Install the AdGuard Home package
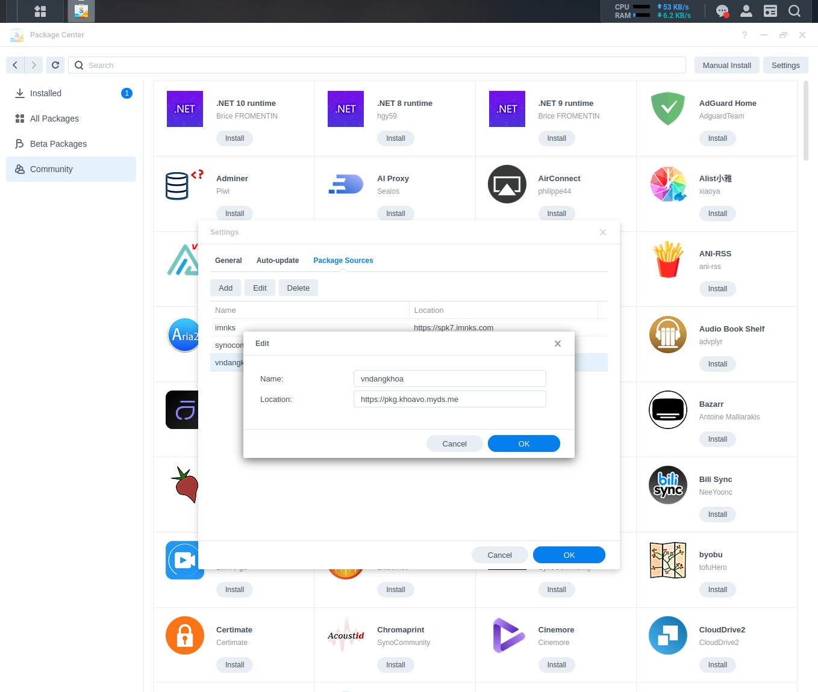This screenshot has width=818, height=692. (717, 138)
